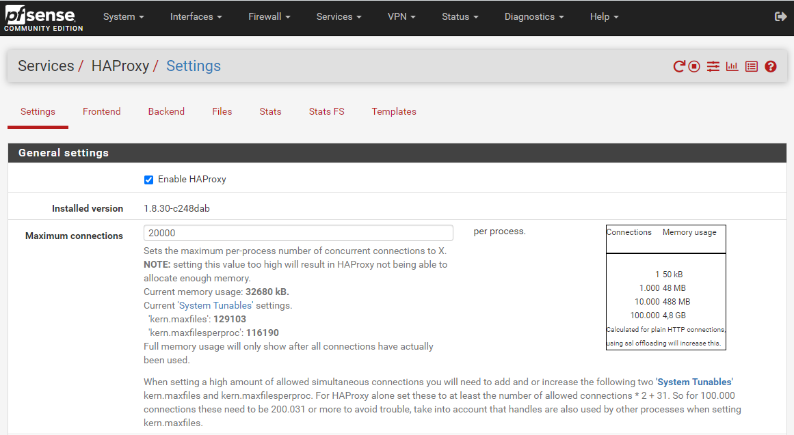The image size is (794, 435).
Task: Open the Files tab
Action: pos(222,111)
